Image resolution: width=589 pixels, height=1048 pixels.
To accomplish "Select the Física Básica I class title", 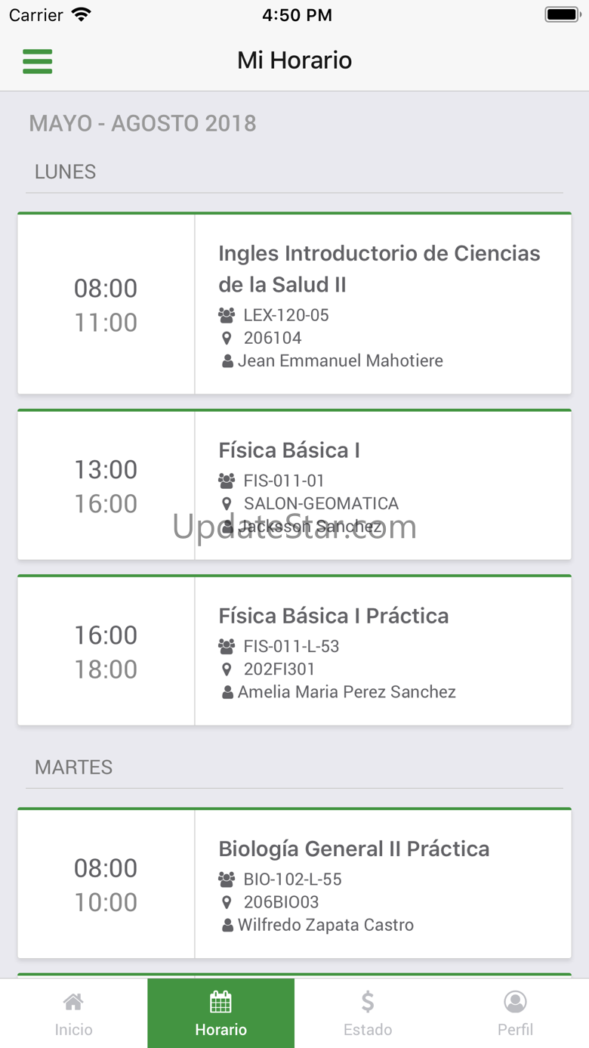I will click(x=289, y=450).
